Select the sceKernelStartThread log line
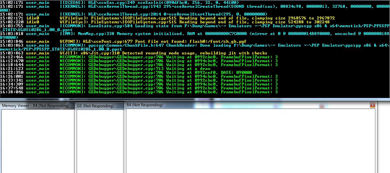 (x=162, y=14)
